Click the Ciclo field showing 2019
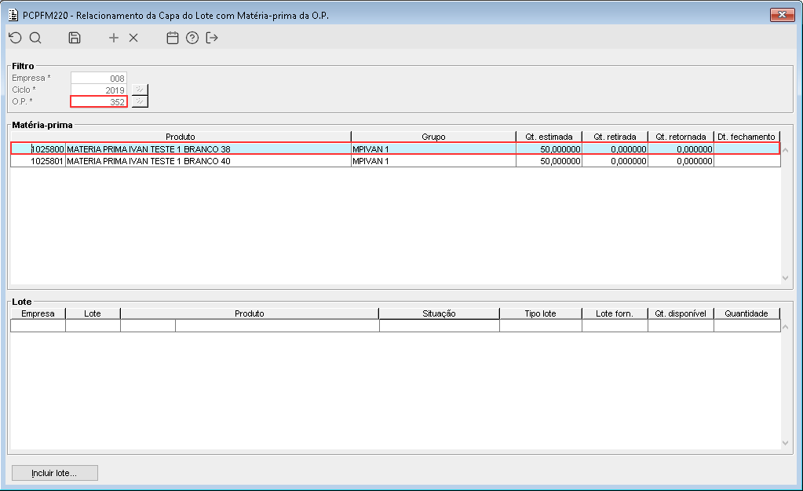 tap(99, 90)
